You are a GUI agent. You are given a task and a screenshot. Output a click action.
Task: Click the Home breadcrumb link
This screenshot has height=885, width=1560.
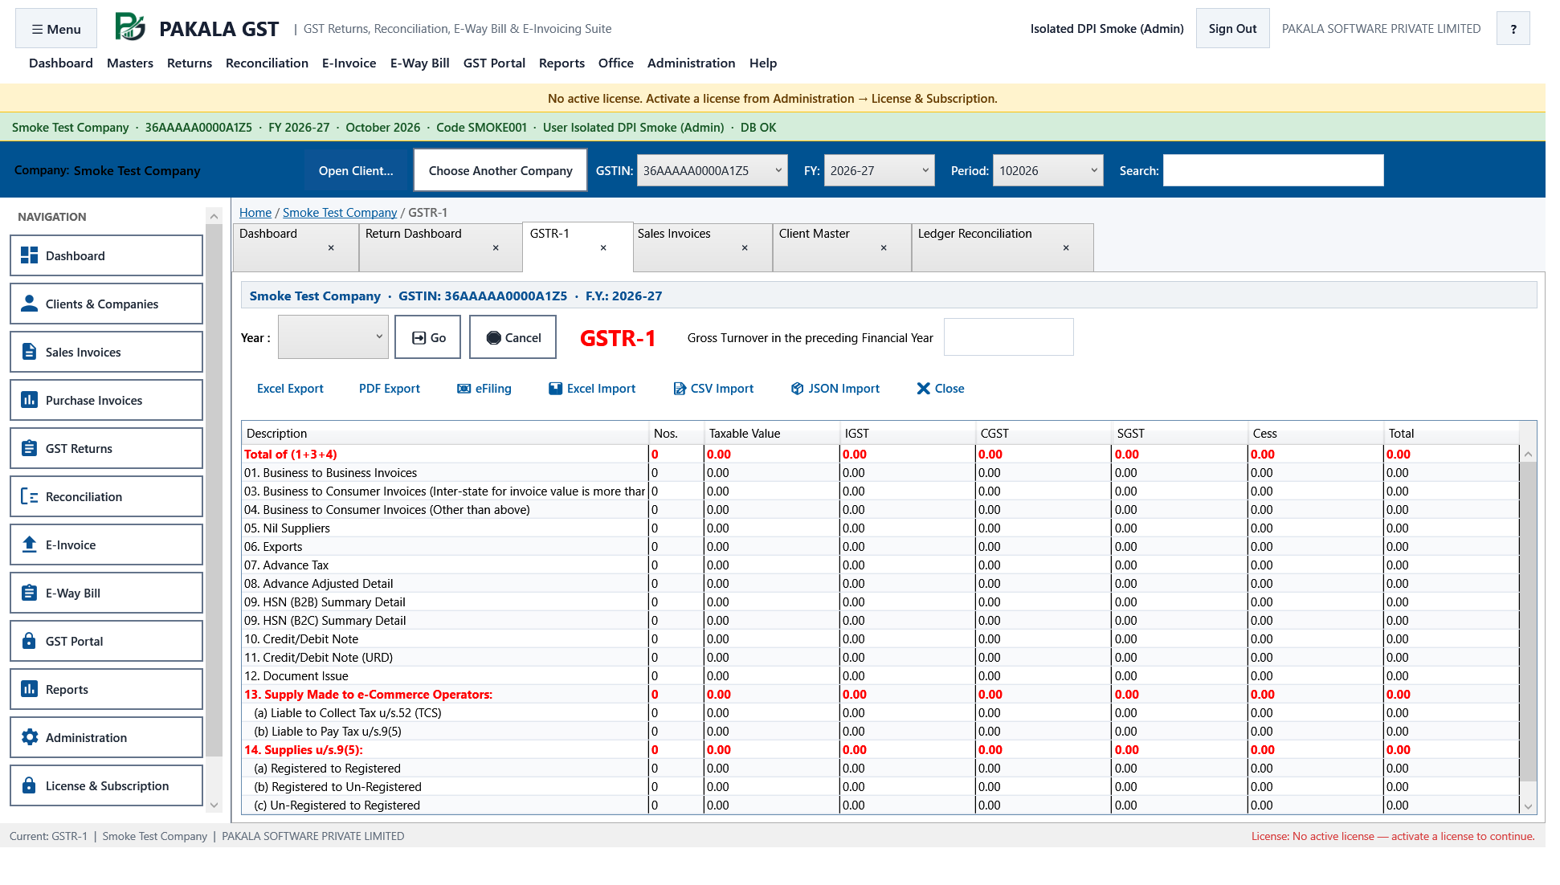[255, 213]
